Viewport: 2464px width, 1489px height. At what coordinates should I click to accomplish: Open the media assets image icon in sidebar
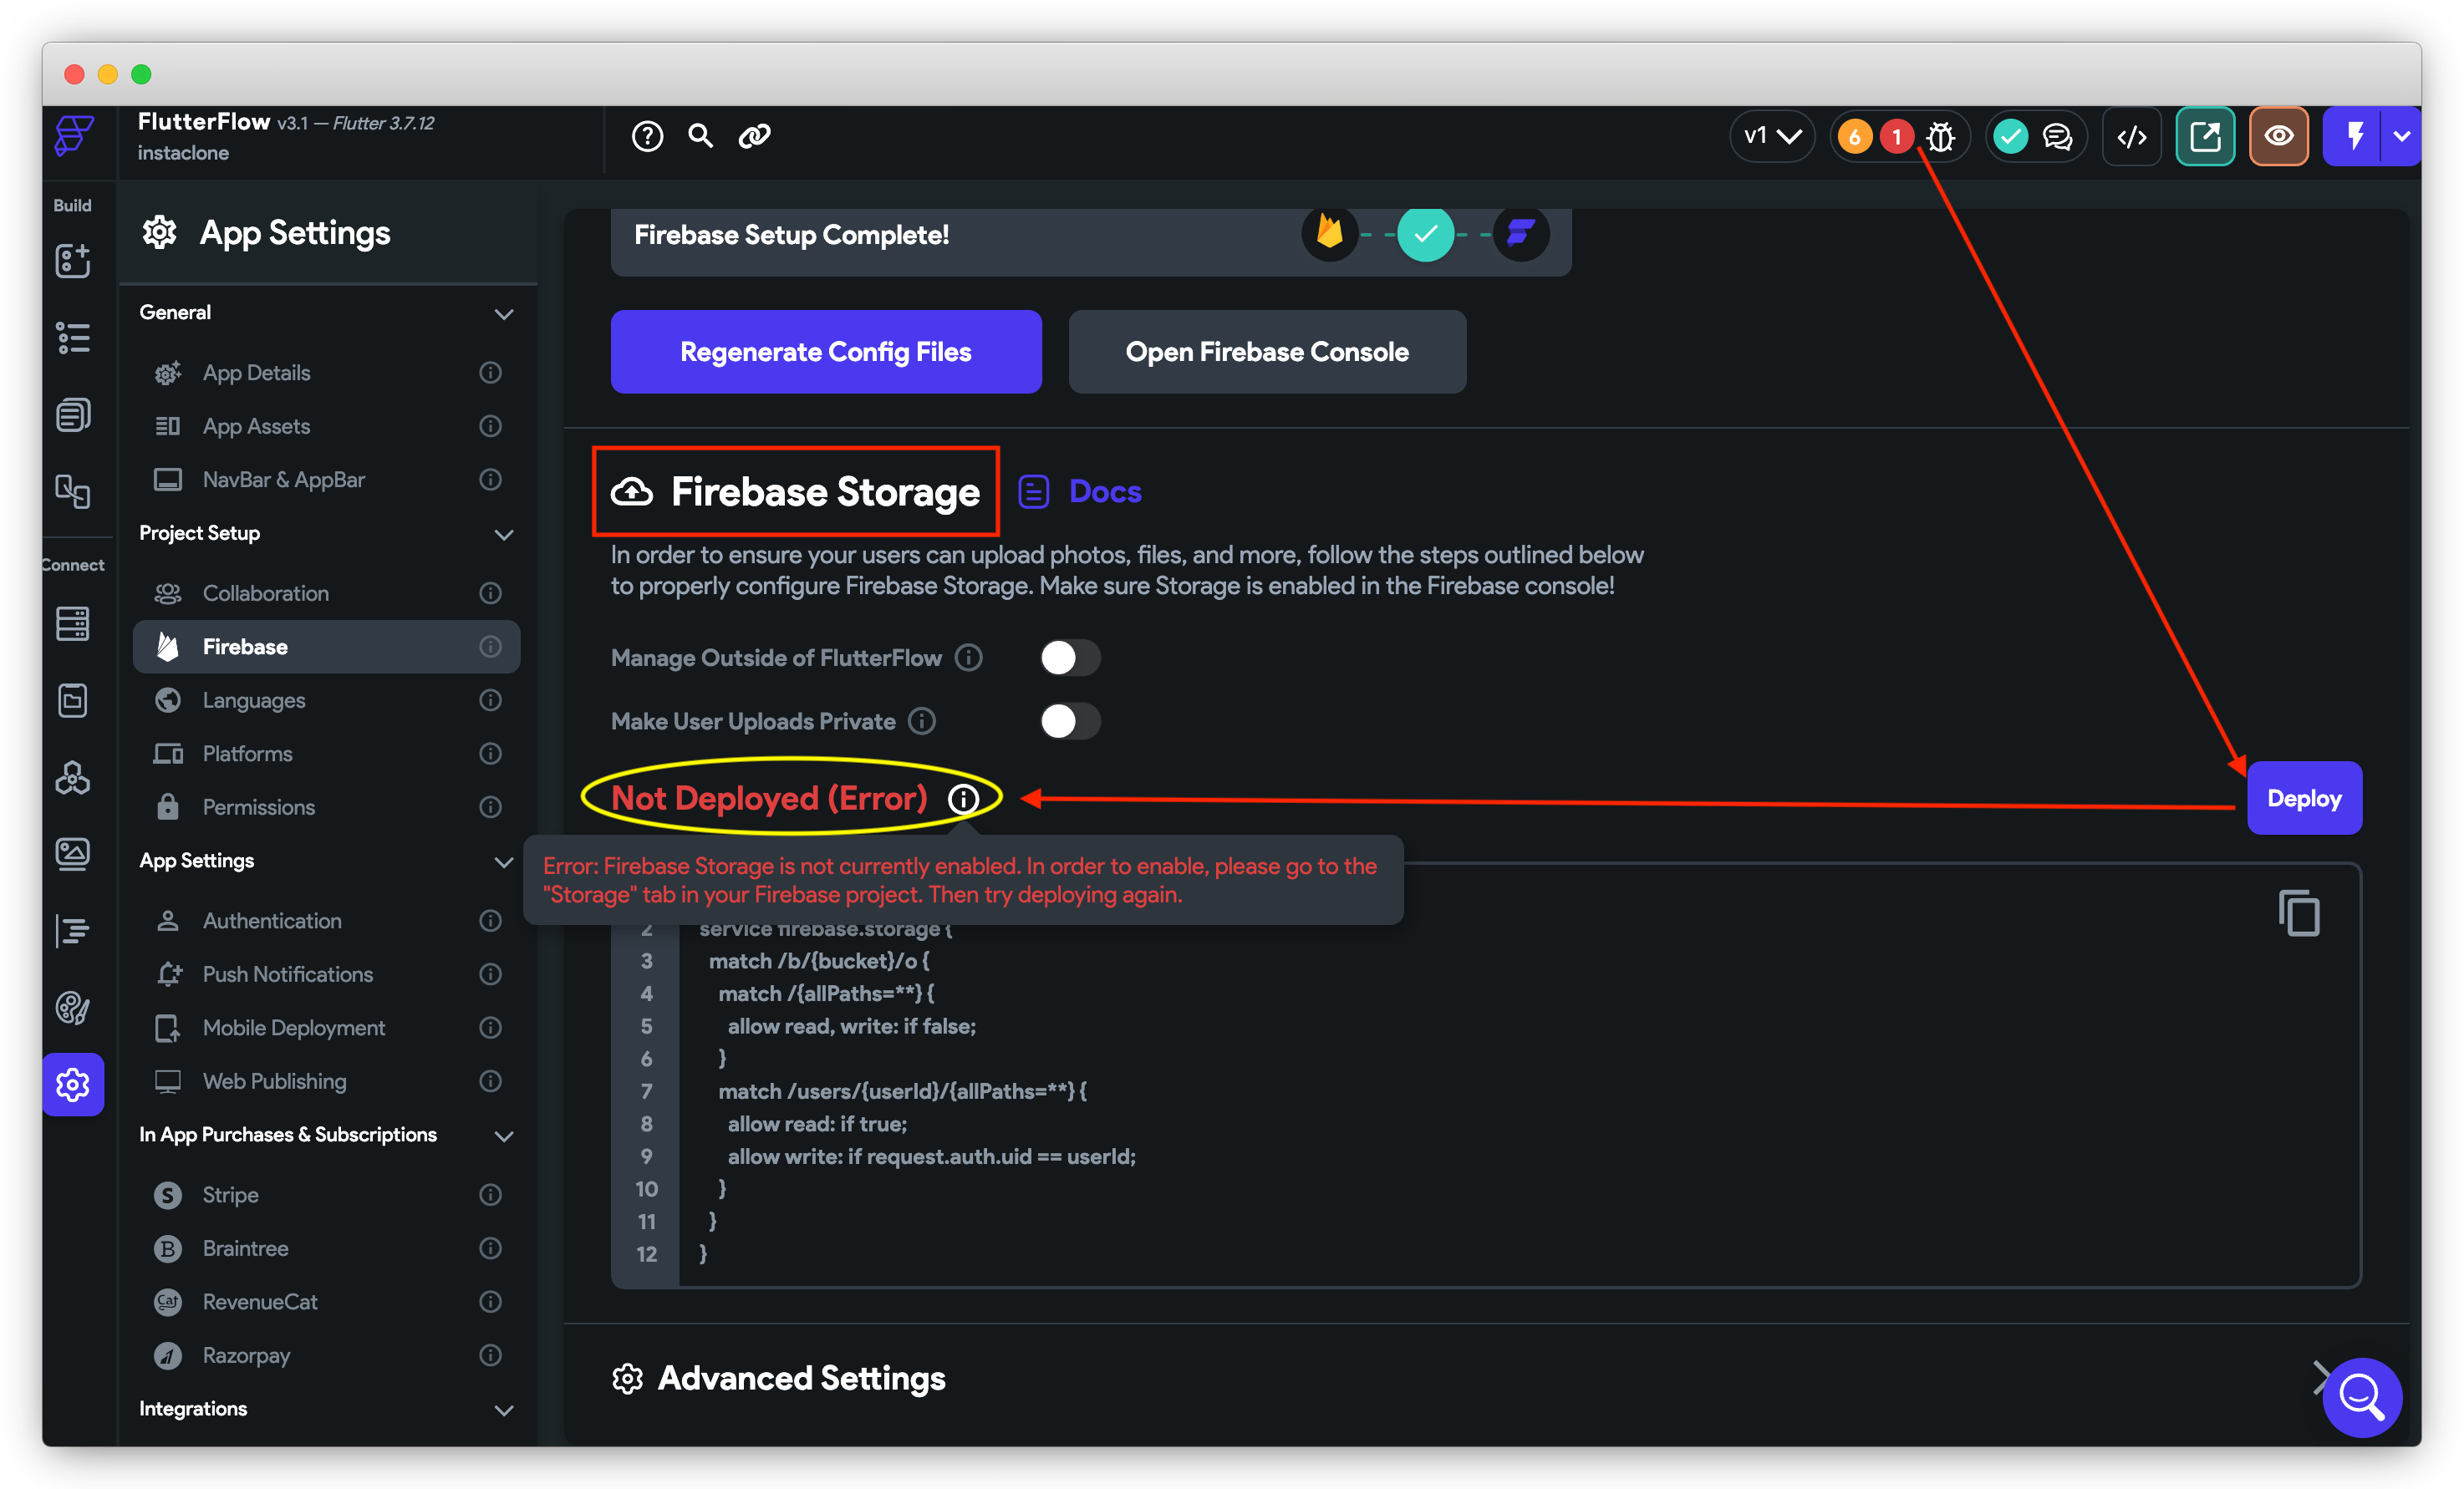(73, 853)
